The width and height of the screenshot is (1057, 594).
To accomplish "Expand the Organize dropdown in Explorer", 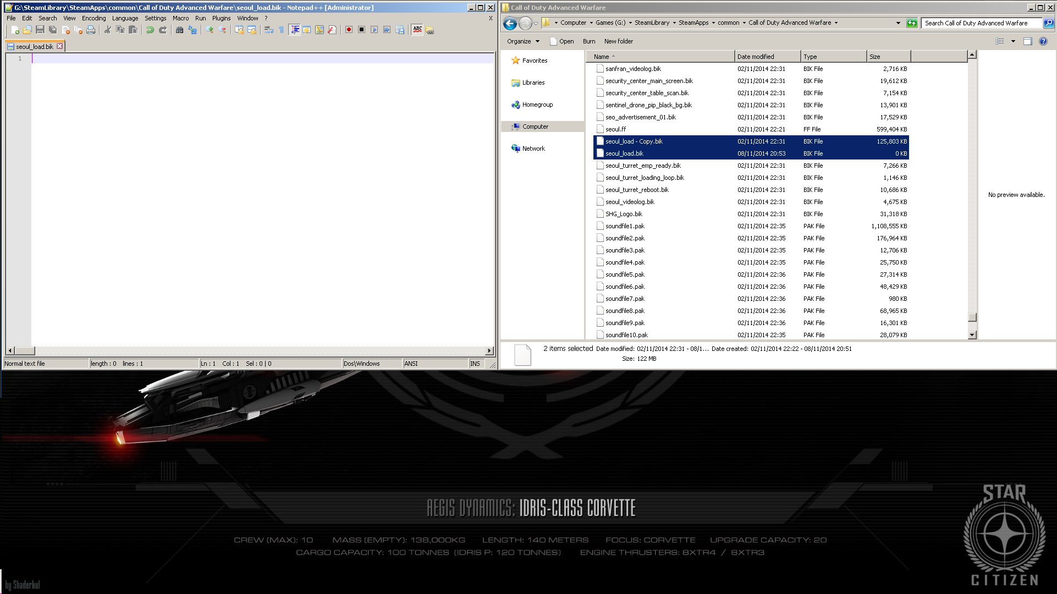I will point(523,41).
